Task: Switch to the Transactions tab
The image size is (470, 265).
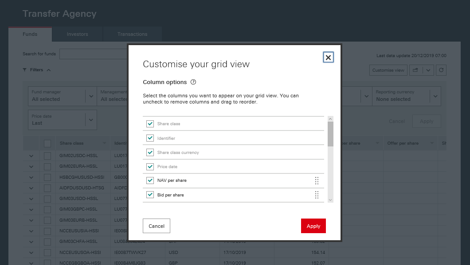Action: [132, 34]
